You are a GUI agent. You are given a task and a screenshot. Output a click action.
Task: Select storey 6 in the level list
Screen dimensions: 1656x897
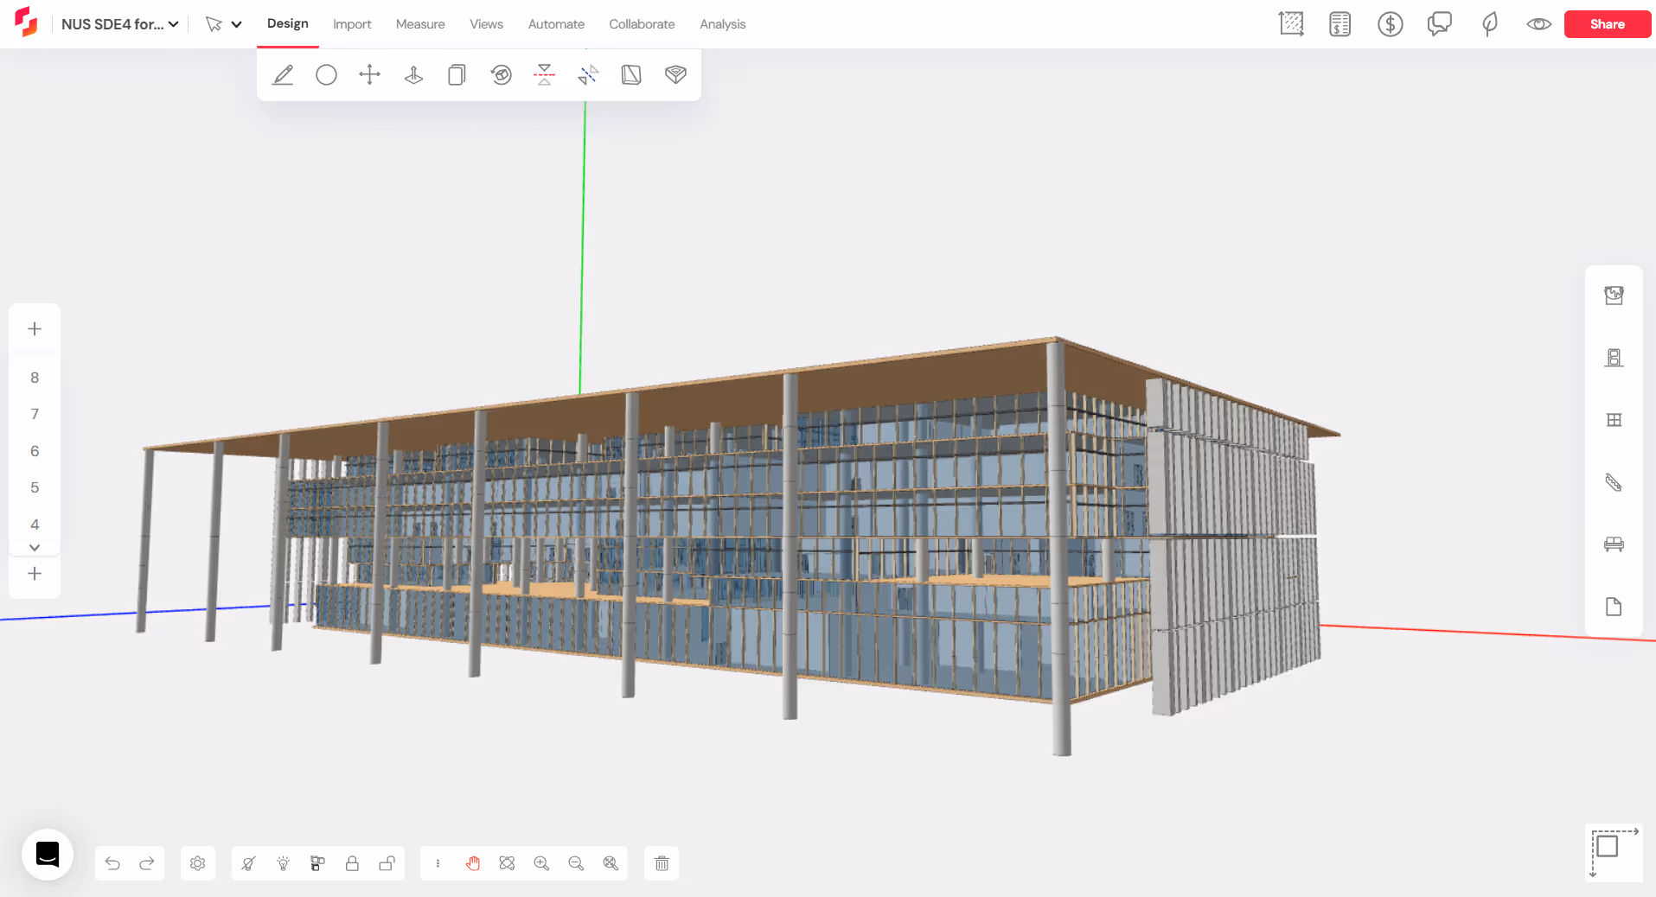click(35, 451)
